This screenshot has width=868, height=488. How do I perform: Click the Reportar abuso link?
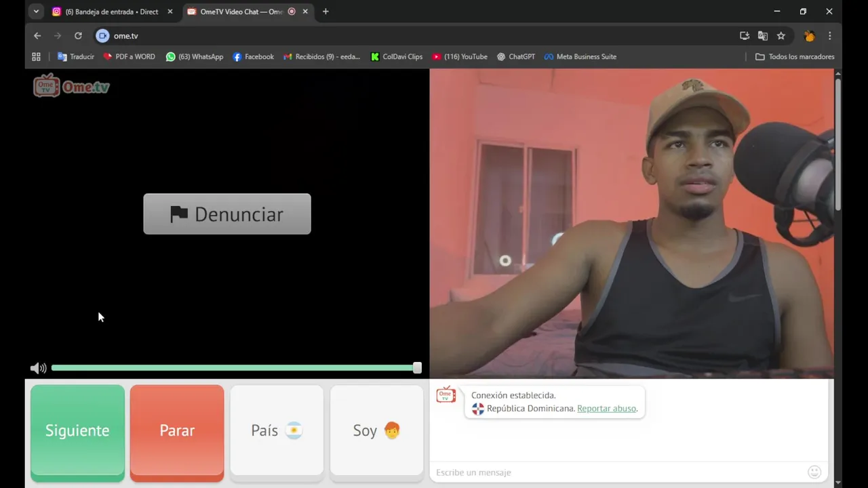(x=606, y=409)
